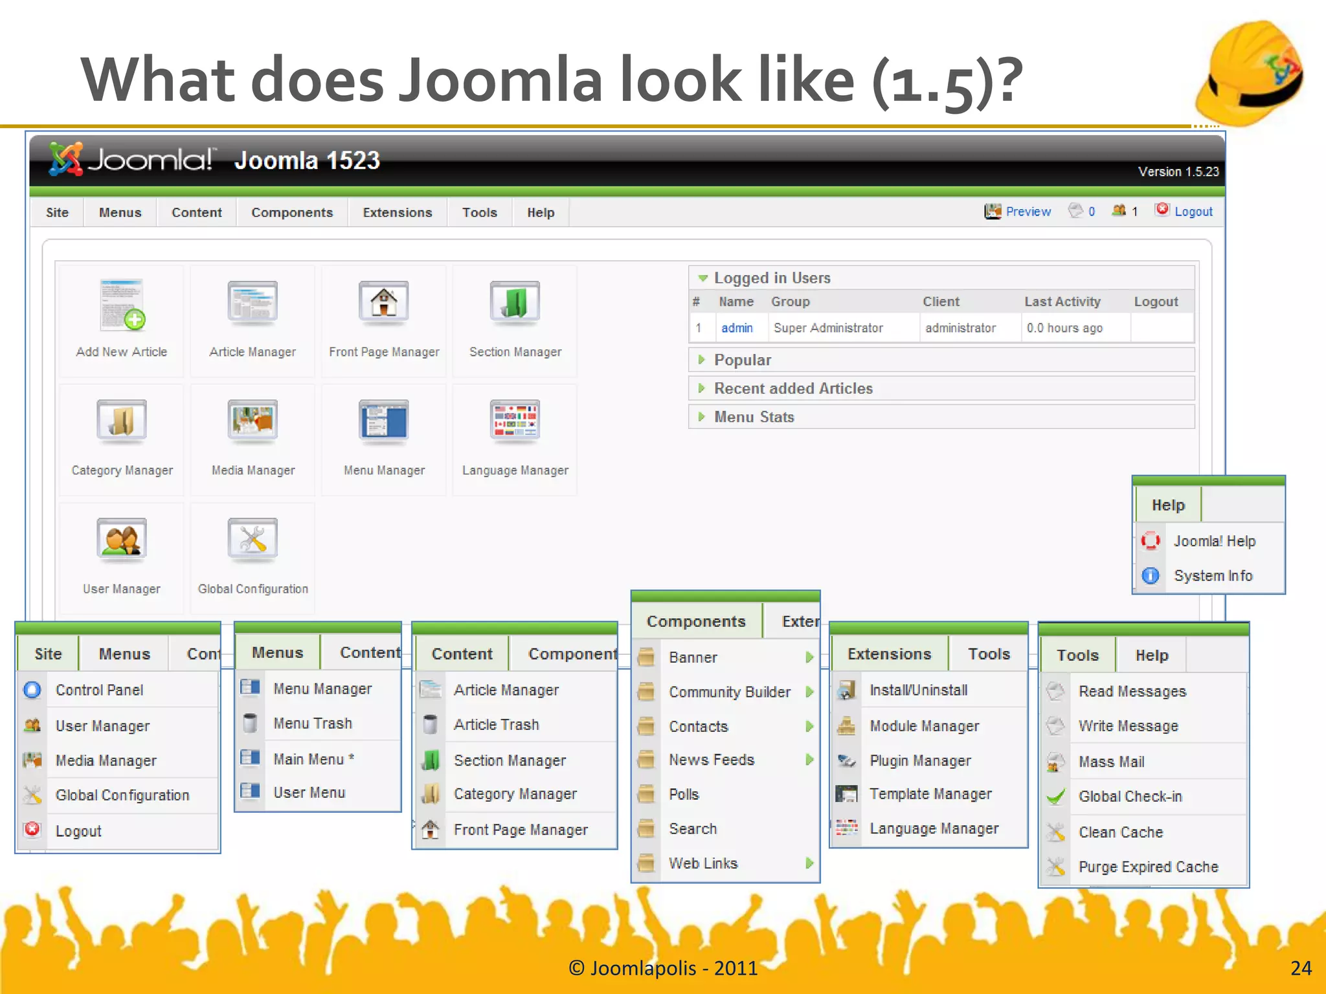Expand the News Feeds submenu arrow
Image resolution: width=1326 pixels, height=994 pixels.
tap(809, 760)
